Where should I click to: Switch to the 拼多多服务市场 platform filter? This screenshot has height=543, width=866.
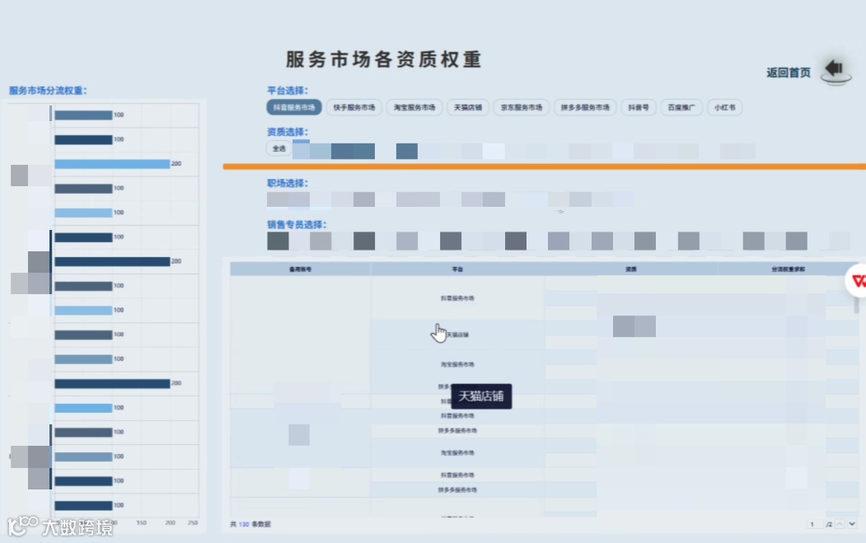pos(585,107)
